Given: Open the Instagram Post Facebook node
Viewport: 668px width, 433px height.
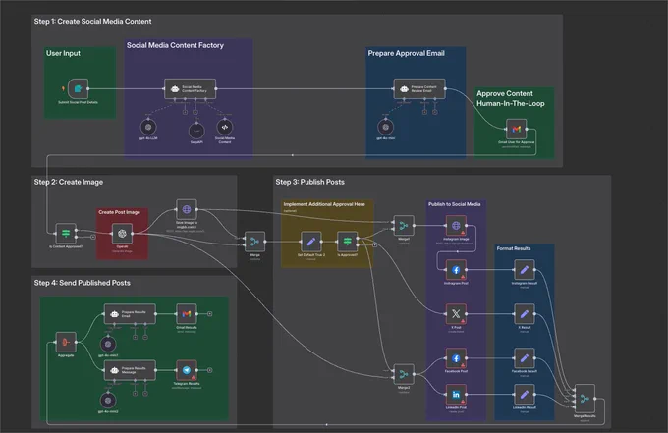Looking at the screenshot, I should [x=456, y=270].
